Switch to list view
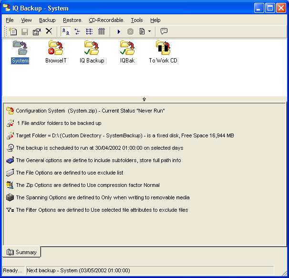This screenshot has width=289, height=278. (89, 31)
